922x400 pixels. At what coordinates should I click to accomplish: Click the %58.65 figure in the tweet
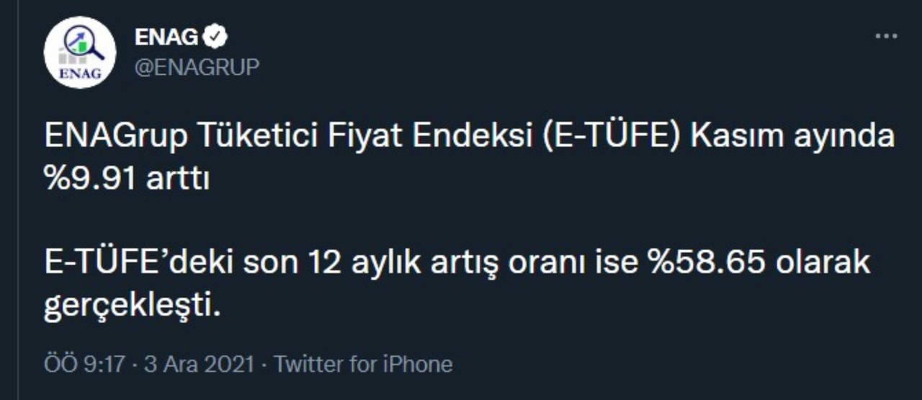point(707,264)
